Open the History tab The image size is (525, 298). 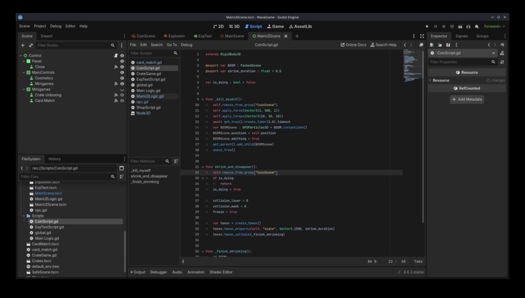(x=55, y=159)
